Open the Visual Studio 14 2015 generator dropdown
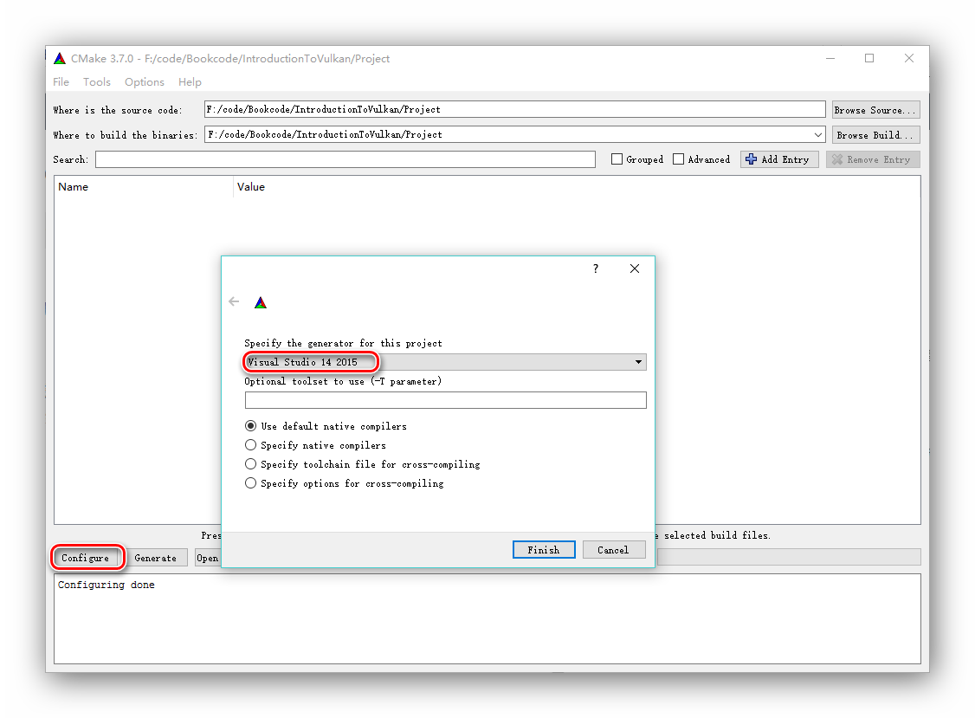The height and width of the screenshot is (718, 975). (445, 362)
